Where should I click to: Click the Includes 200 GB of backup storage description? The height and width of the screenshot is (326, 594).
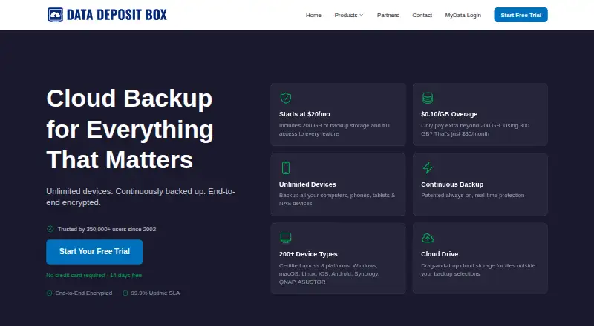click(335, 130)
